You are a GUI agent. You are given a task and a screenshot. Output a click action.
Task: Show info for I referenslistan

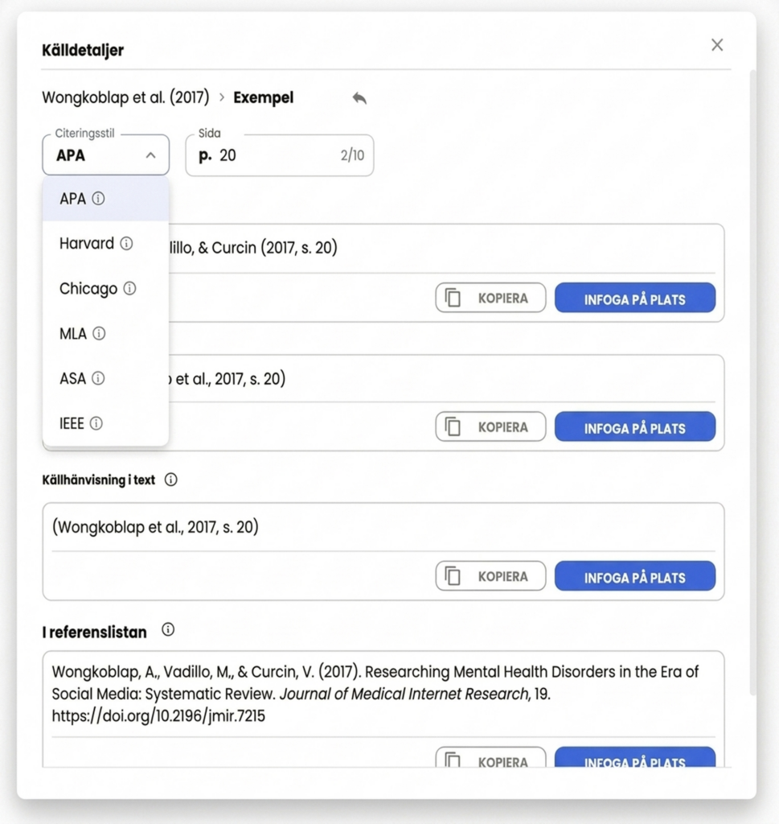pos(168,629)
